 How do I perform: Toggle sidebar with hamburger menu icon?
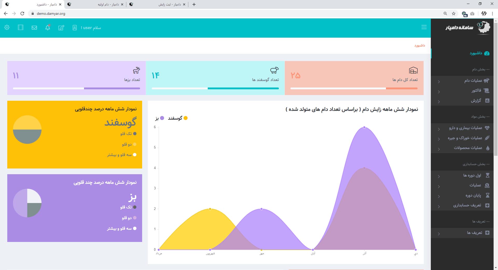pyautogui.click(x=424, y=27)
